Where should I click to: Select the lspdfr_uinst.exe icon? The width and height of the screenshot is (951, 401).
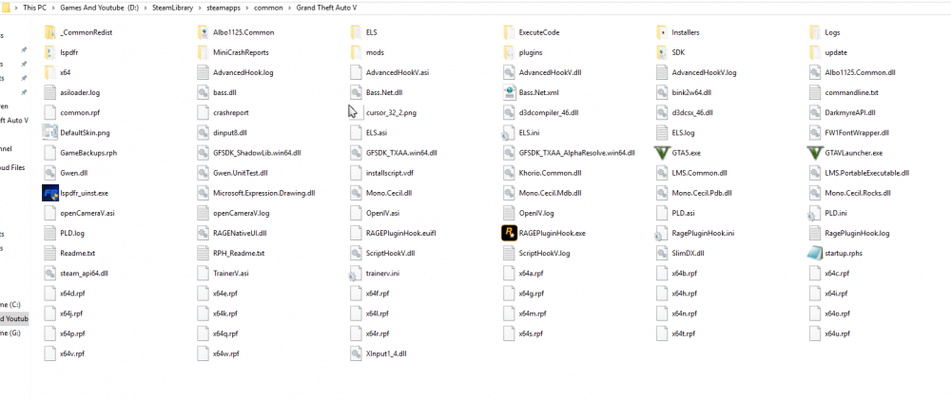click(x=49, y=193)
